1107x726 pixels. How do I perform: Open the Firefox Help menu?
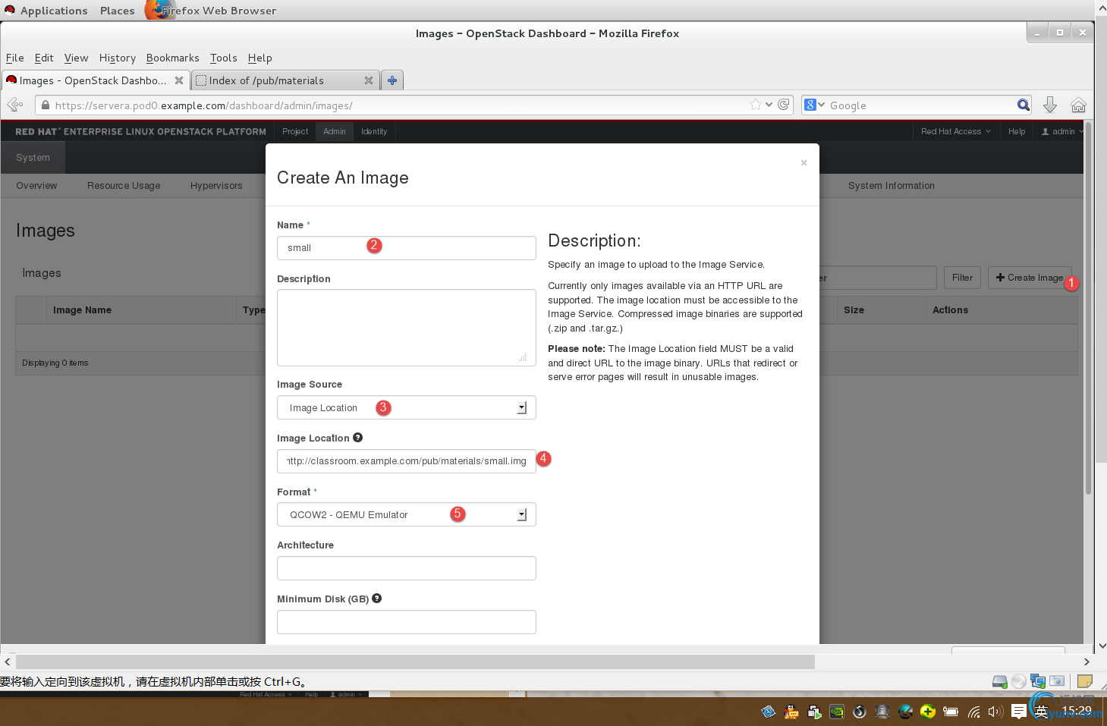click(259, 58)
